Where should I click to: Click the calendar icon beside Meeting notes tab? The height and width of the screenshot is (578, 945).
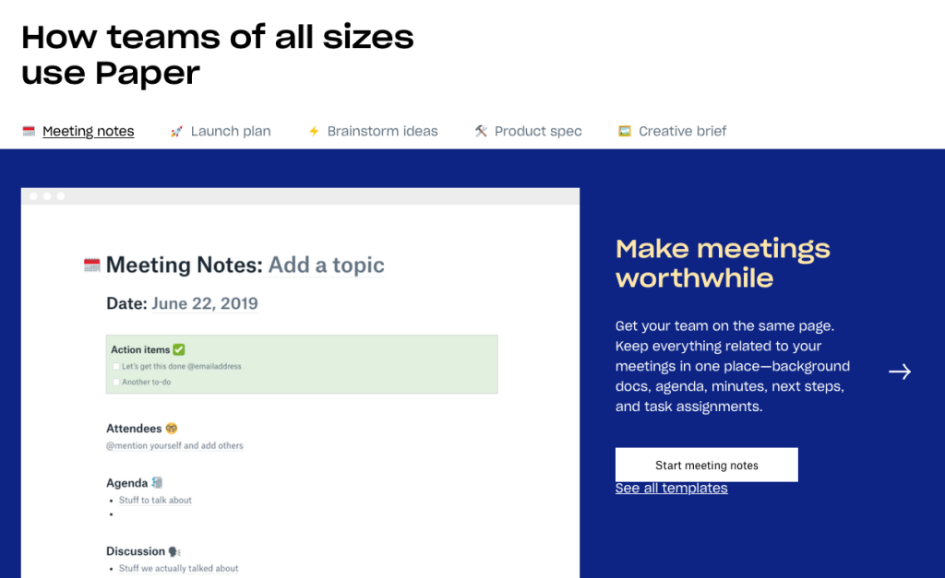tap(29, 132)
